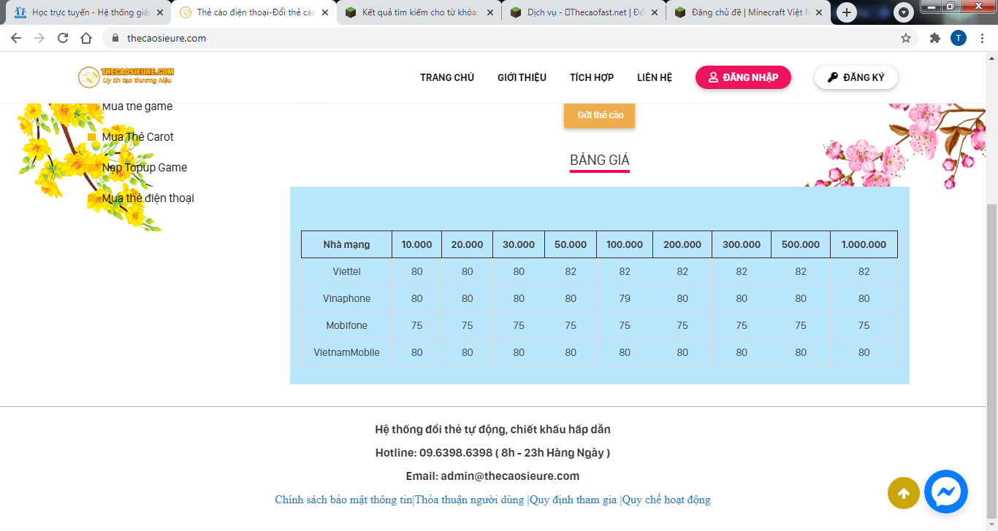Open the browser home page
Image resolution: width=998 pixels, height=531 pixels.
pos(86,38)
